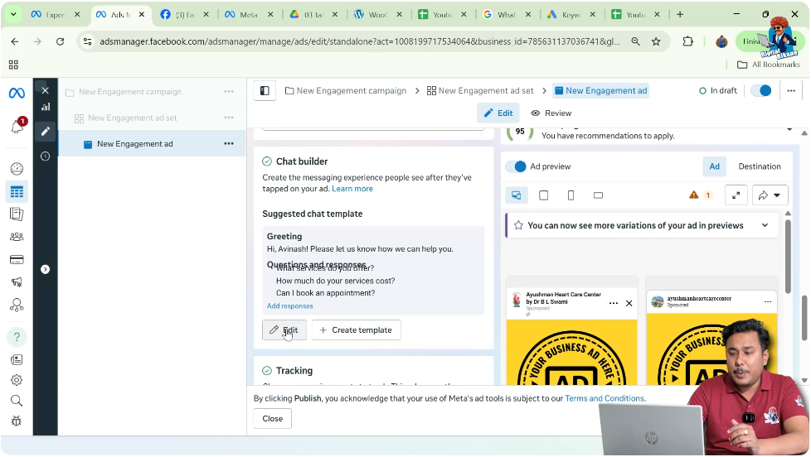The width and height of the screenshot is (811, 457).
Task: Click the browser address bar URL
Action: click(x=359, y=41)
